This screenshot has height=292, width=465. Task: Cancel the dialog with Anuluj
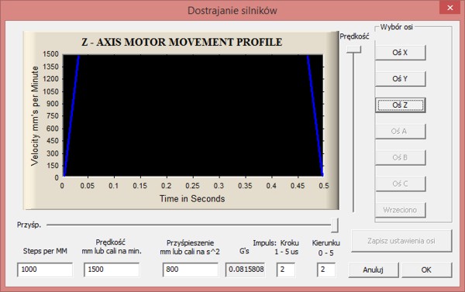374,270
